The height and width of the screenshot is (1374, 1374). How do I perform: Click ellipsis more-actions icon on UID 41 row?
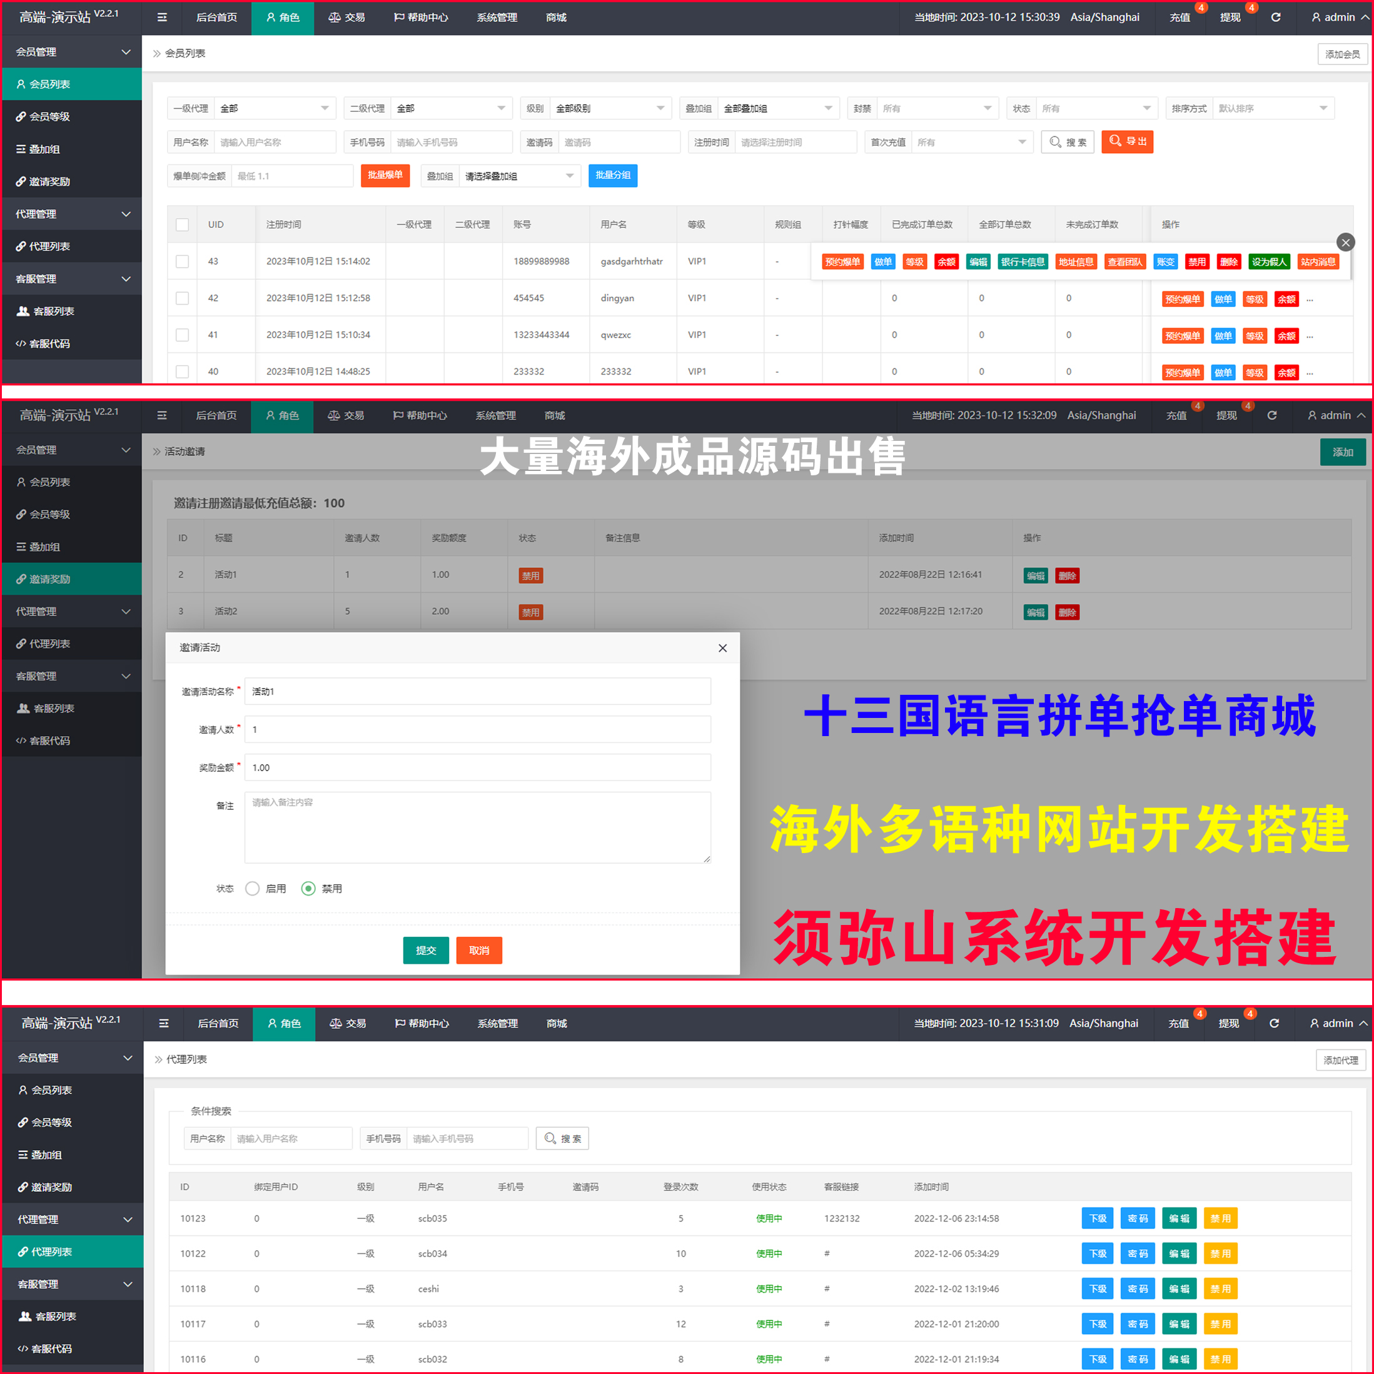click(x=1310, y=336)
